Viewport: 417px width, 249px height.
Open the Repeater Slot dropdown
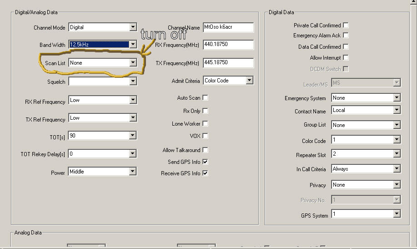(x=366, y=154)
